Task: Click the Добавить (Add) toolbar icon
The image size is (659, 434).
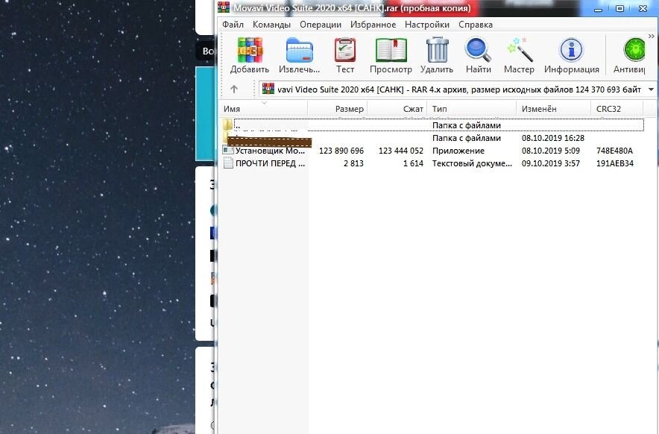Action: point(250,50)
